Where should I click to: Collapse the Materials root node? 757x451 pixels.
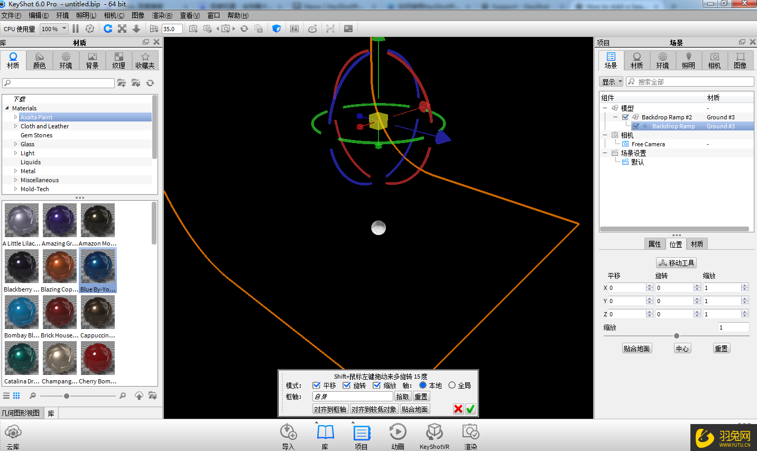pos(7,108)
